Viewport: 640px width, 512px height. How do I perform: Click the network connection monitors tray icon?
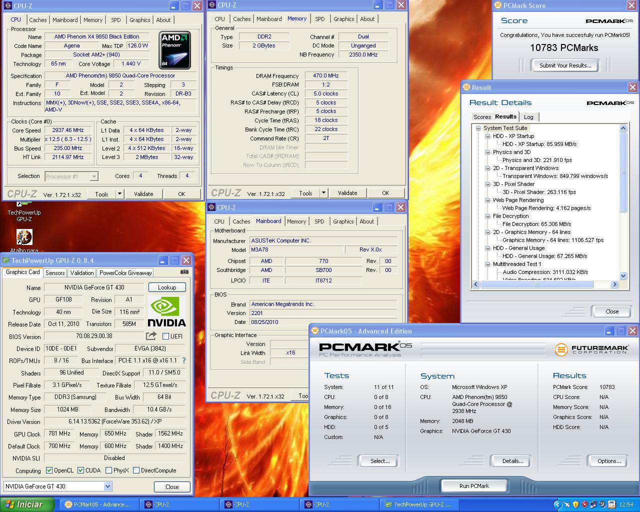[x=593, y=504]
